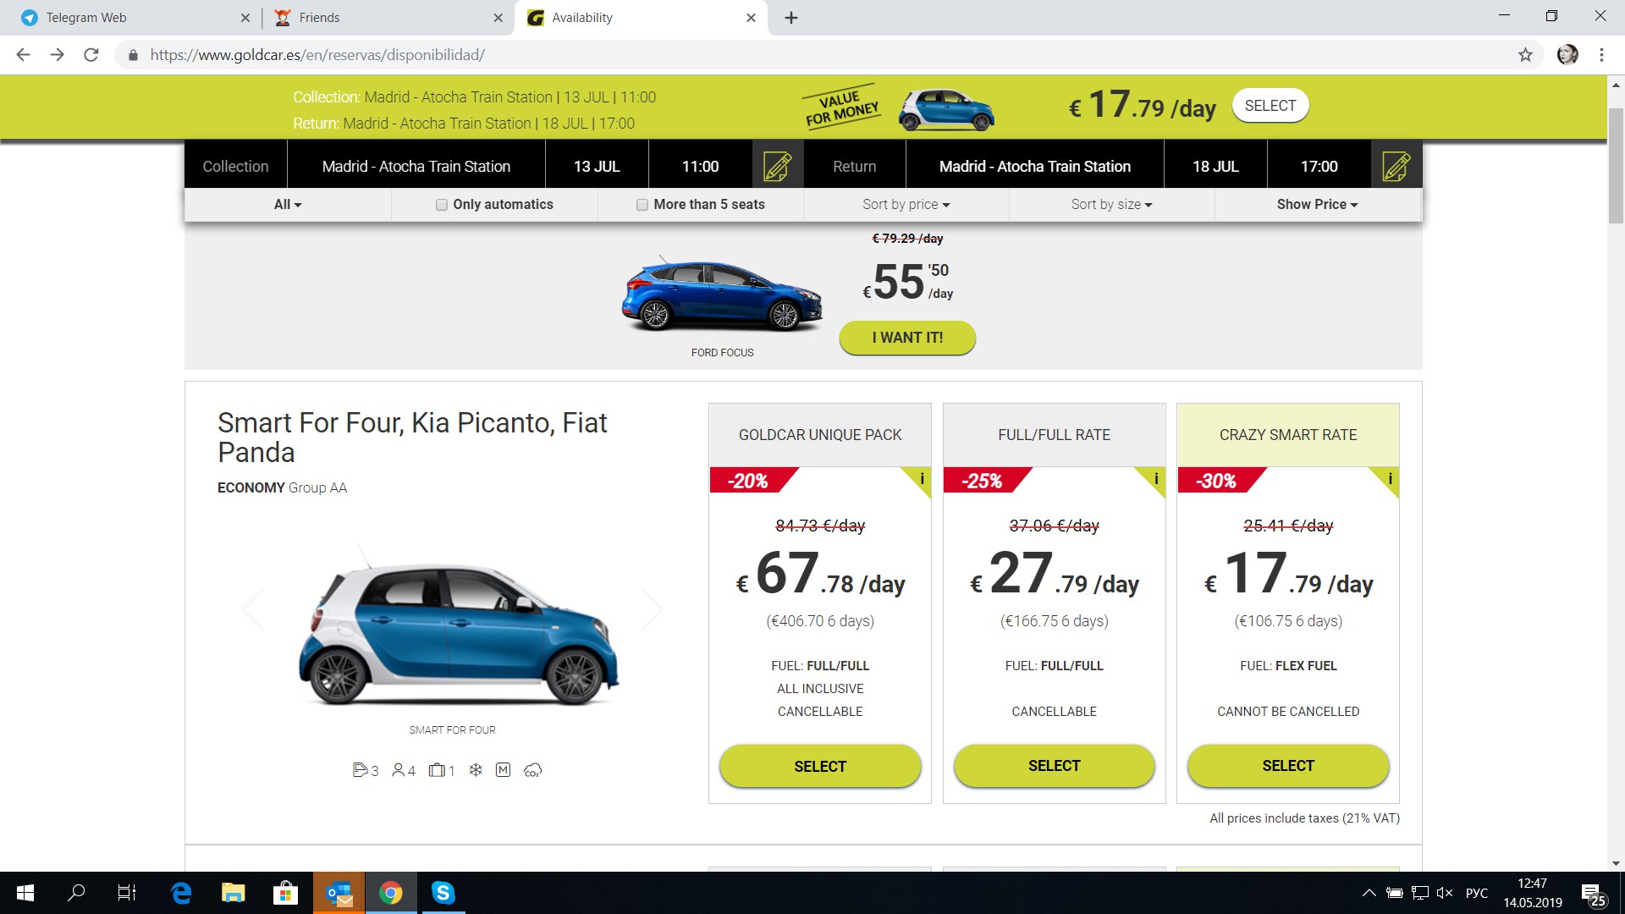Open the Chrome profile avatar
Screen dimensions: 1625x914
tap(1567, 55)
